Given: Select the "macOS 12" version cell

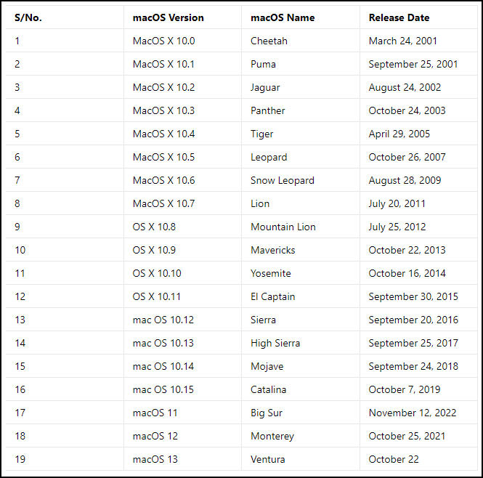Looking at the screenshot, I should click(155, 436).
